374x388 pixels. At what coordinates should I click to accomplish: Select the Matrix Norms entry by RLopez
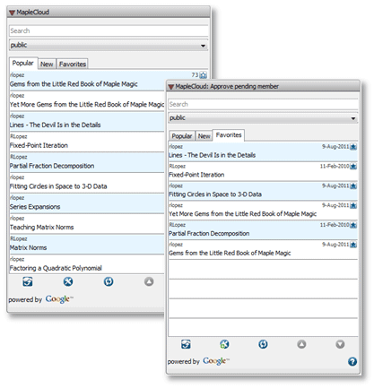tap(87, 245)
